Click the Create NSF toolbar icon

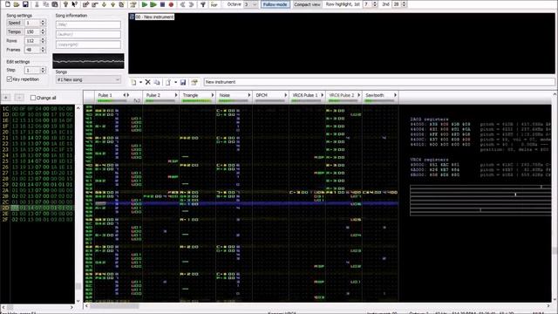pos(214,4)
